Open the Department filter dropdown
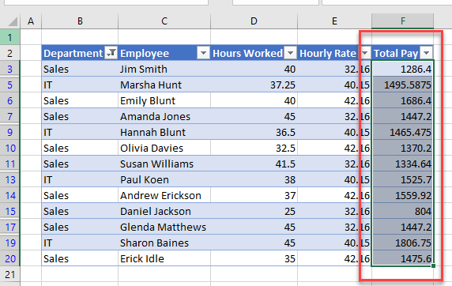This screenshot has width=452, height=286. click(111, 53)
